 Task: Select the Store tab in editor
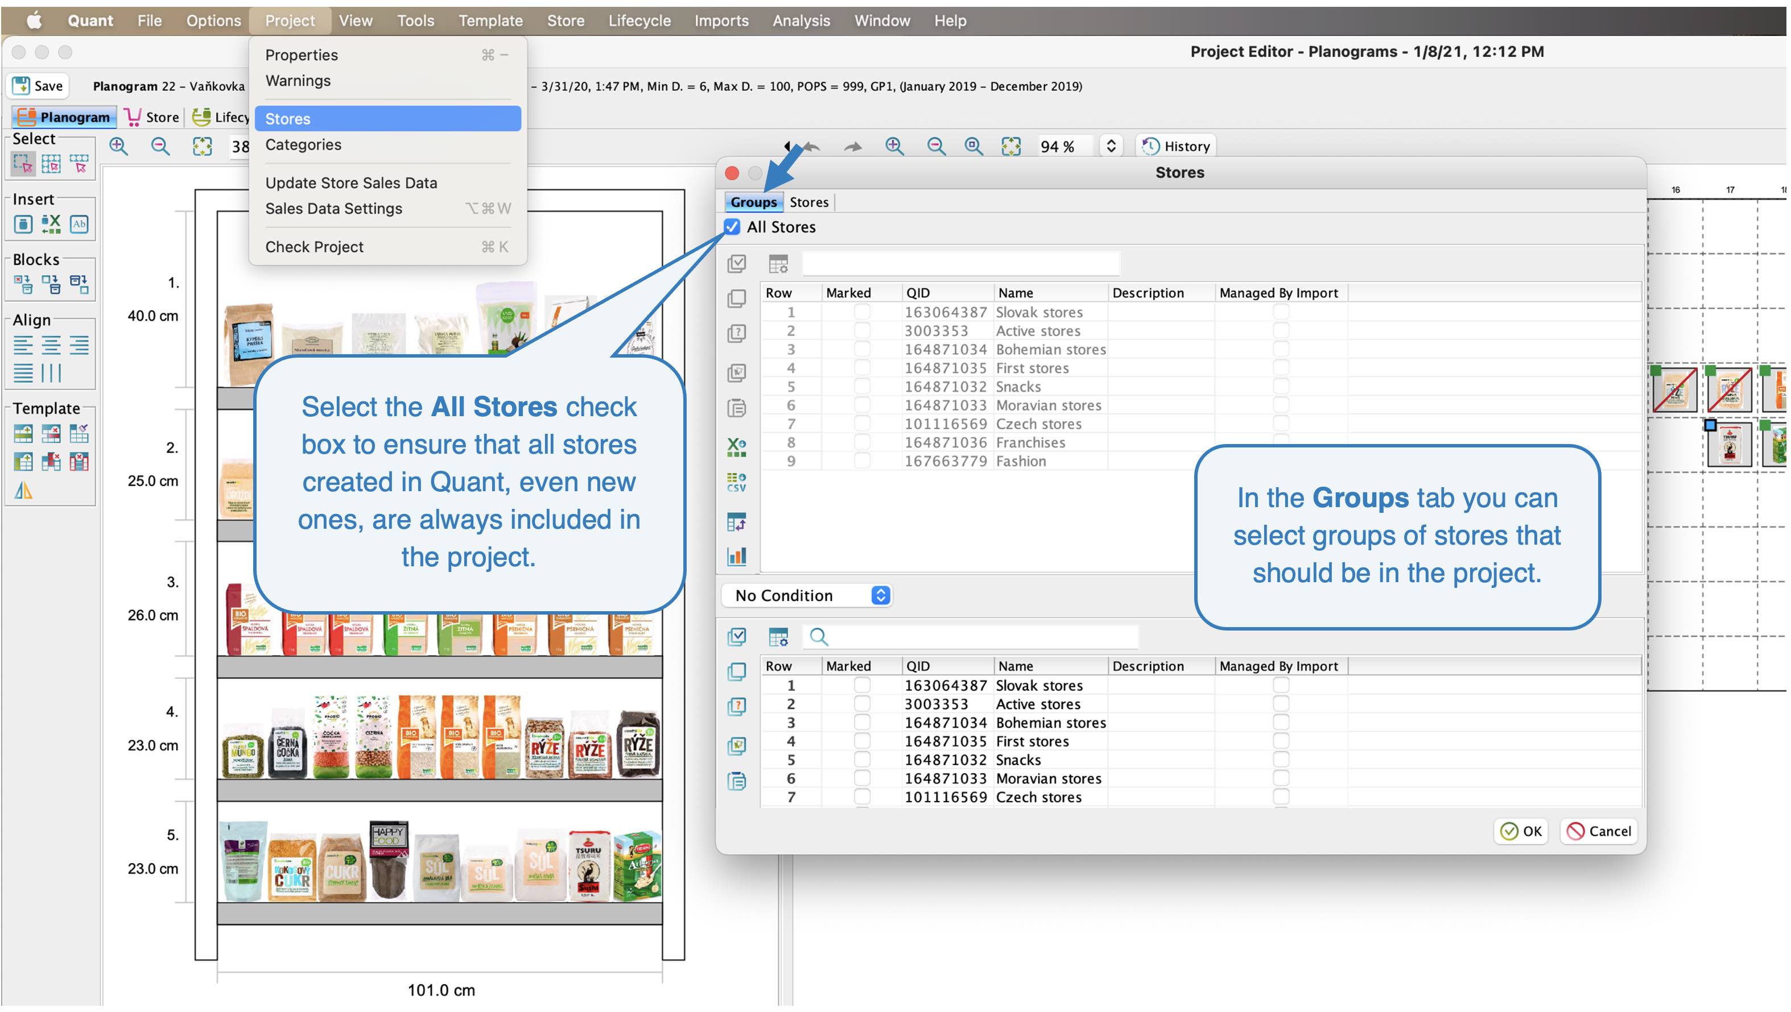point(152,117)
